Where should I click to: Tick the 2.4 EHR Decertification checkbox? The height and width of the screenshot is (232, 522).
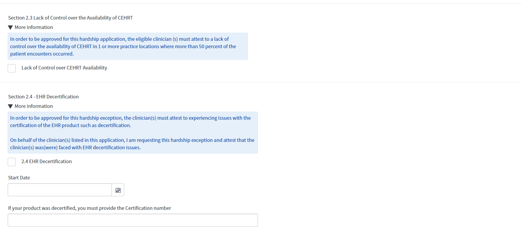pos(12,162)
